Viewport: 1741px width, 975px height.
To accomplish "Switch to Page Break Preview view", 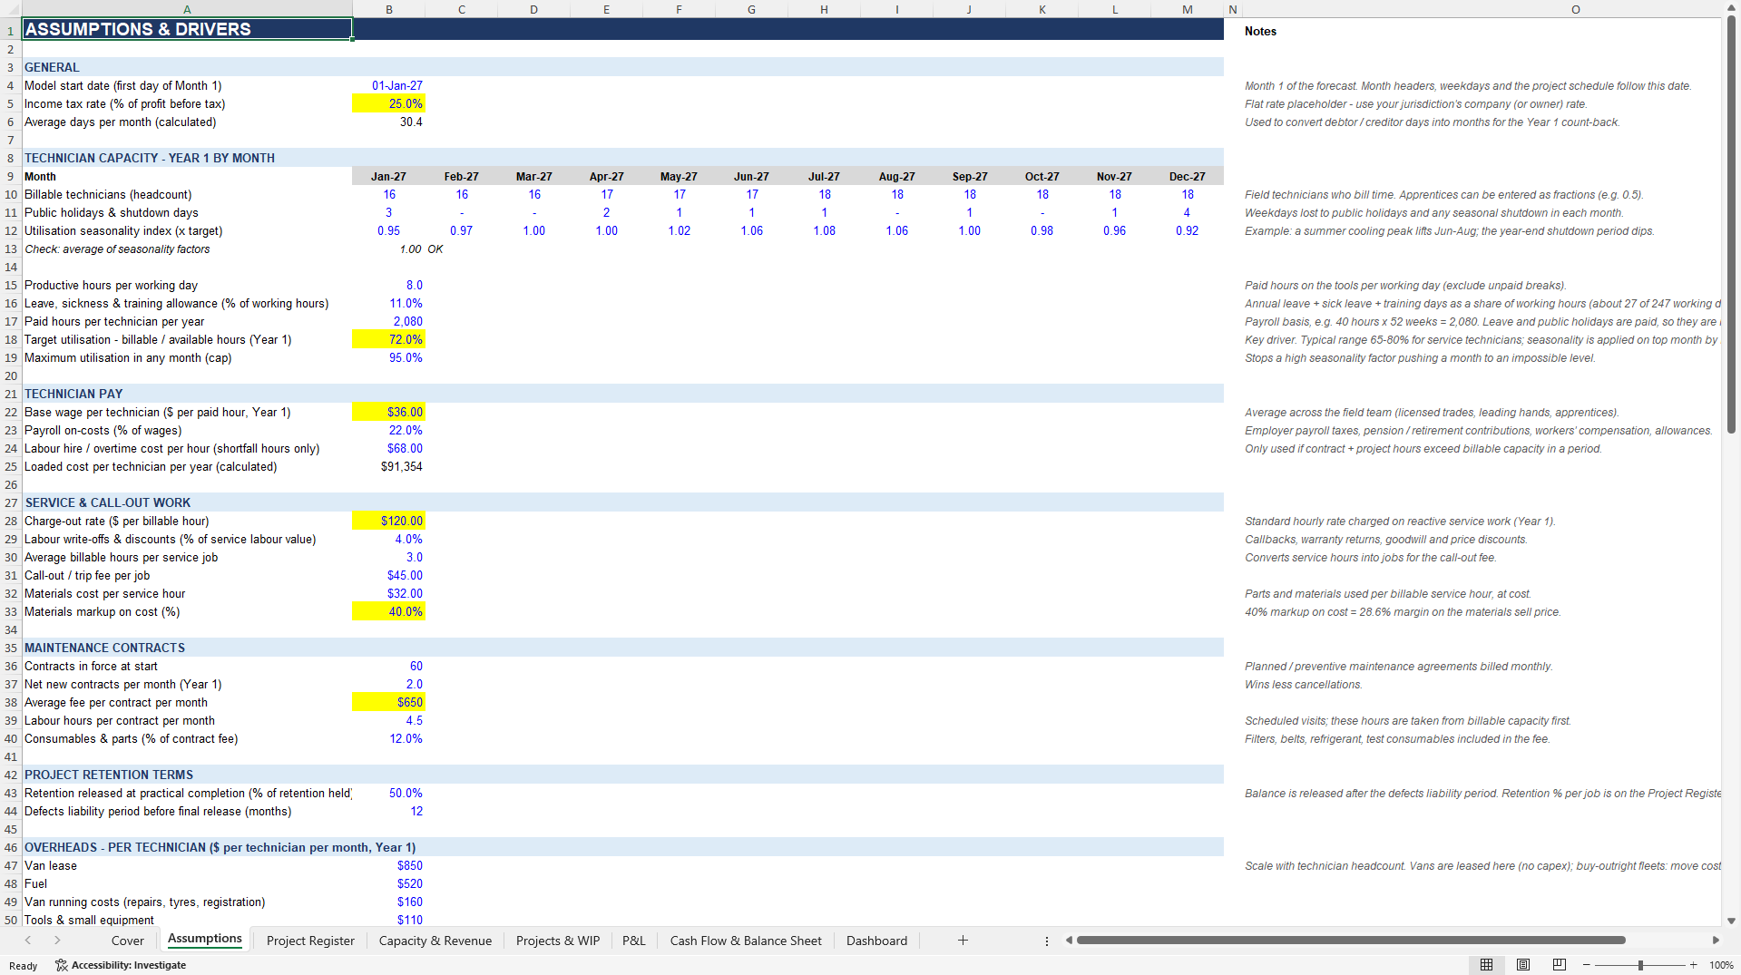I will tap(1560, 965).
